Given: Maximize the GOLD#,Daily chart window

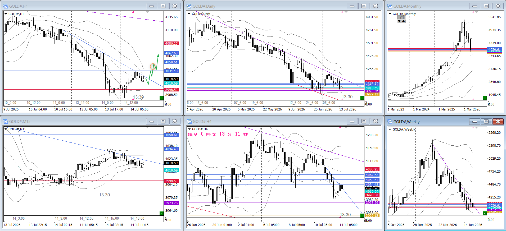Looking at the screenshot, I should point(364,6).
